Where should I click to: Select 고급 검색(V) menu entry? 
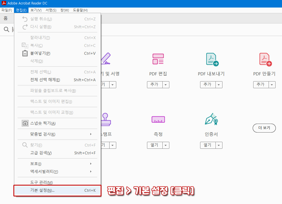click(57, 153)
